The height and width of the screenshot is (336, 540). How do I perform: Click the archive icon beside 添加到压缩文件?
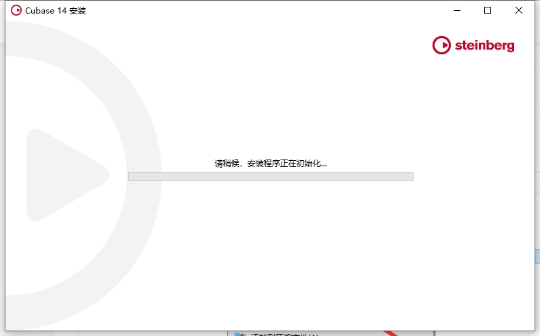pos(239,334)
